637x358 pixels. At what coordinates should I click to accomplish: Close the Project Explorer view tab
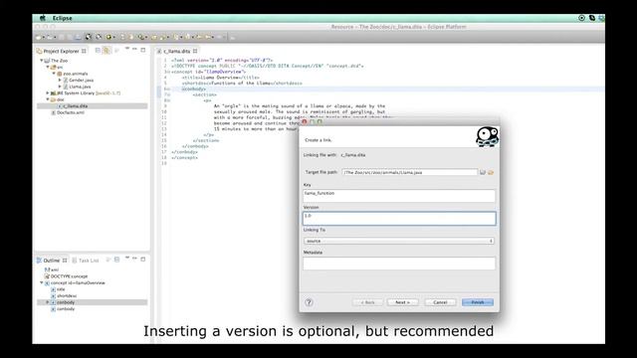pyautogui.click(x=84, y=51)
